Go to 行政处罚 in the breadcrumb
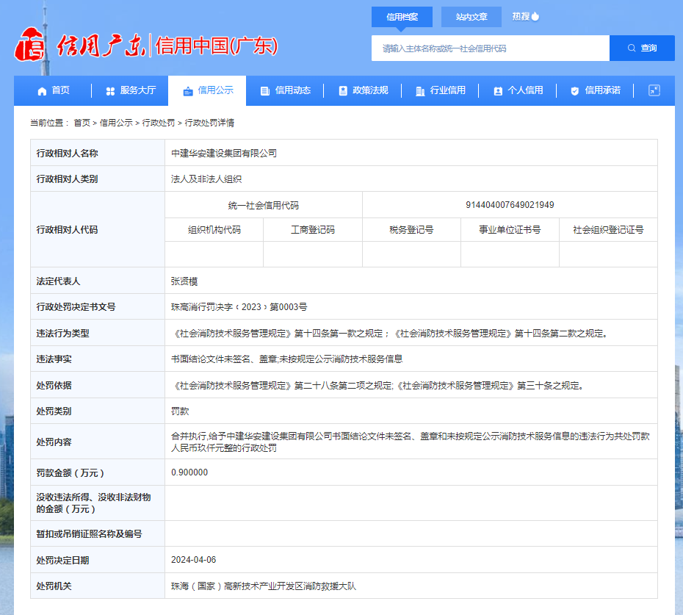 (159, 123)
